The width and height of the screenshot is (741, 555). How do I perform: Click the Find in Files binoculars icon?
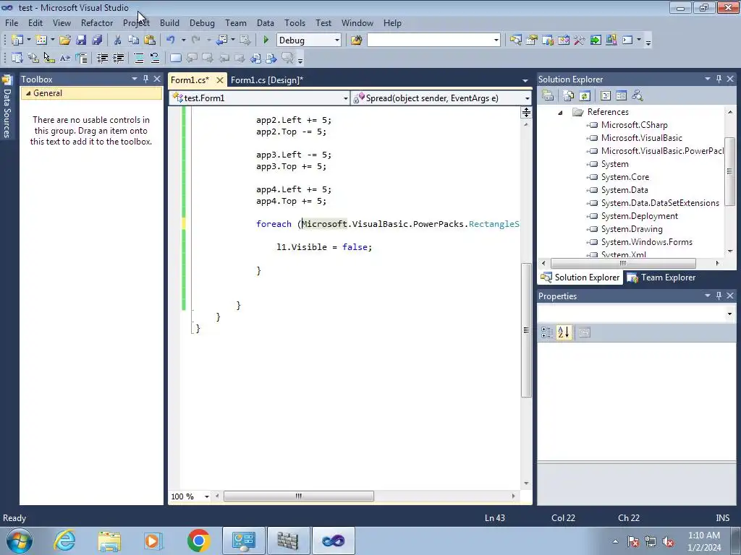356,40
